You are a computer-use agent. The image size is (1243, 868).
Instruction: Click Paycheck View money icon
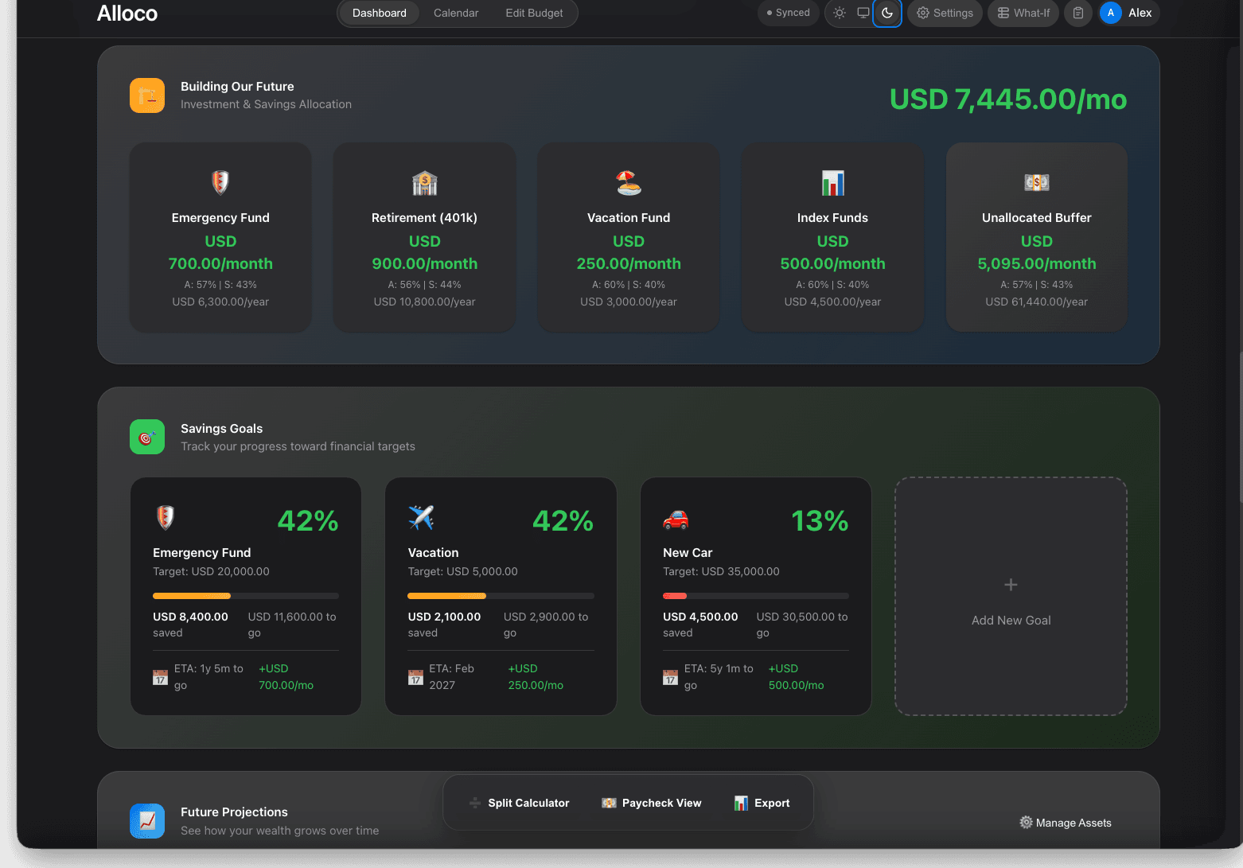(609, 803)
